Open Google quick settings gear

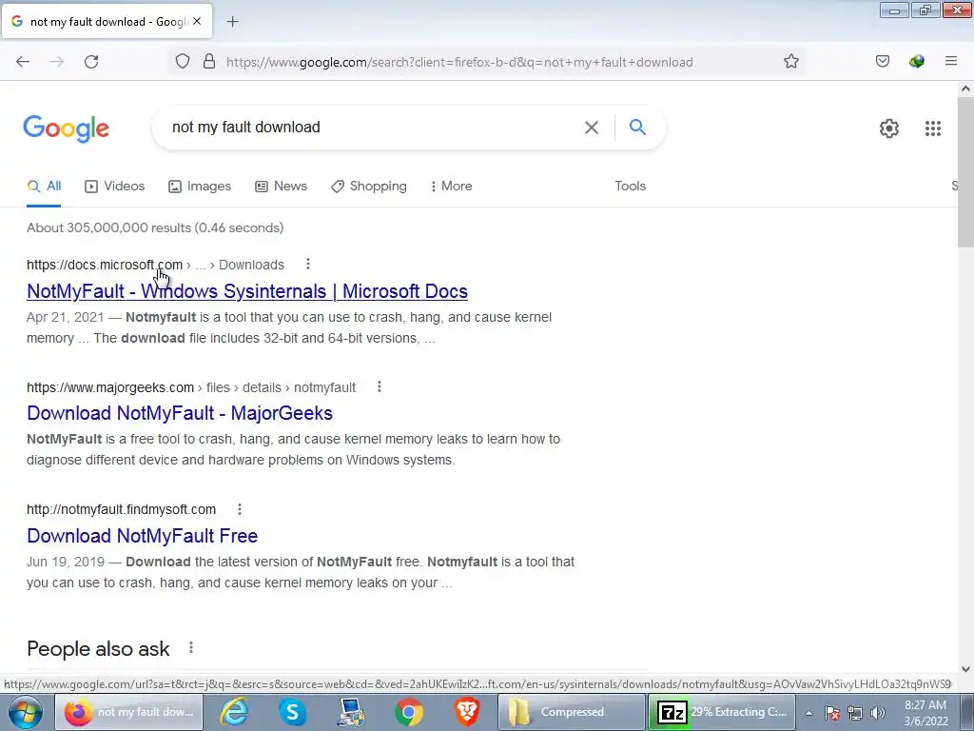pos(889,128)
